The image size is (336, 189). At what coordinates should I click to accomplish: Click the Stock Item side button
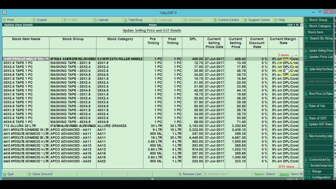pyautogui.click(x=318, y=32)
